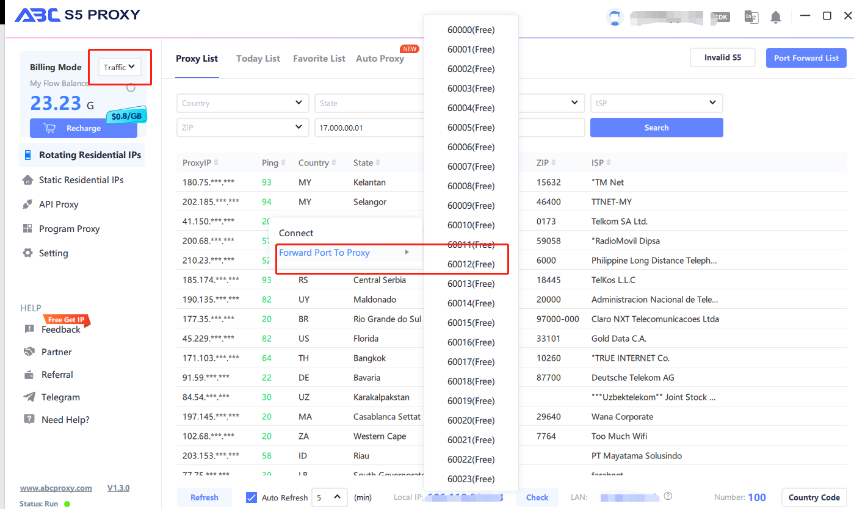Click the Karakalpakstan state cell
This screenshot has height=509, width=854.
pyautogui.click(x=382, y=397)
